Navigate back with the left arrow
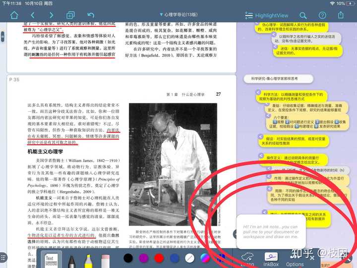This screenshot has height=268, width=357. pyautogui.click(x=33, y=15)
